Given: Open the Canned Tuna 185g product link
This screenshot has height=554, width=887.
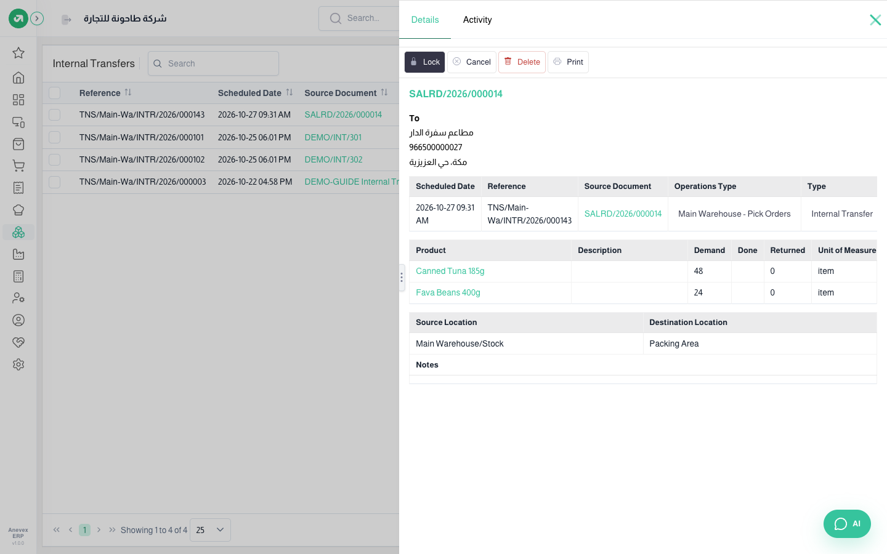Looking at the screenshot, I should [450, 271].
